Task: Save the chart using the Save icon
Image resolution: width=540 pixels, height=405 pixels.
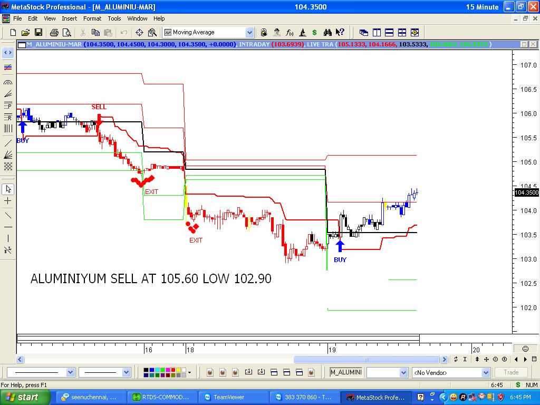Action: (38, 32)
